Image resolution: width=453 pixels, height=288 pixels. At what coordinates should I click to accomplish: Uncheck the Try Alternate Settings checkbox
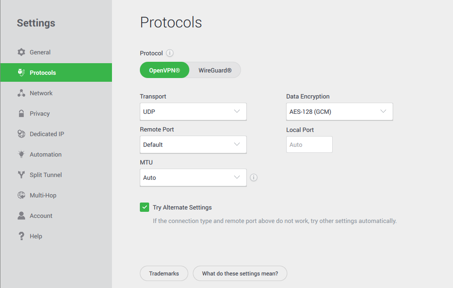[144, 207]
